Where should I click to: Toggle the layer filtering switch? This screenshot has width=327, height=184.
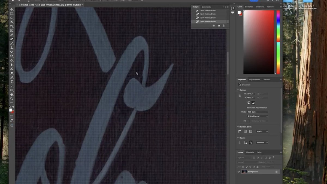(x=273, y=157)
